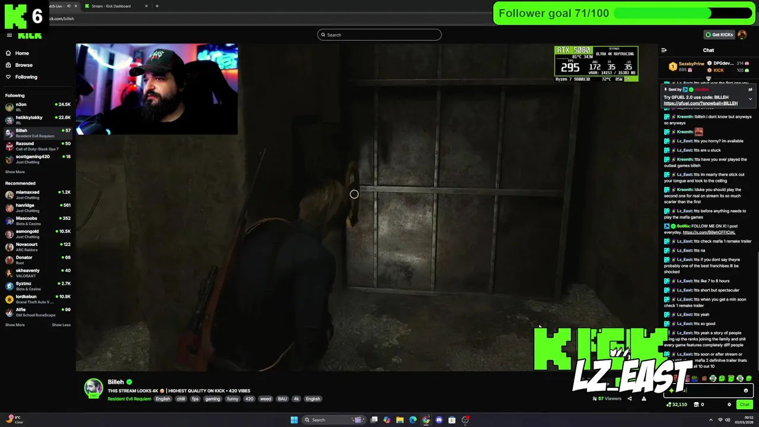Open a new browser tab
Screen dimensions: 759x427
click(157, 6)
